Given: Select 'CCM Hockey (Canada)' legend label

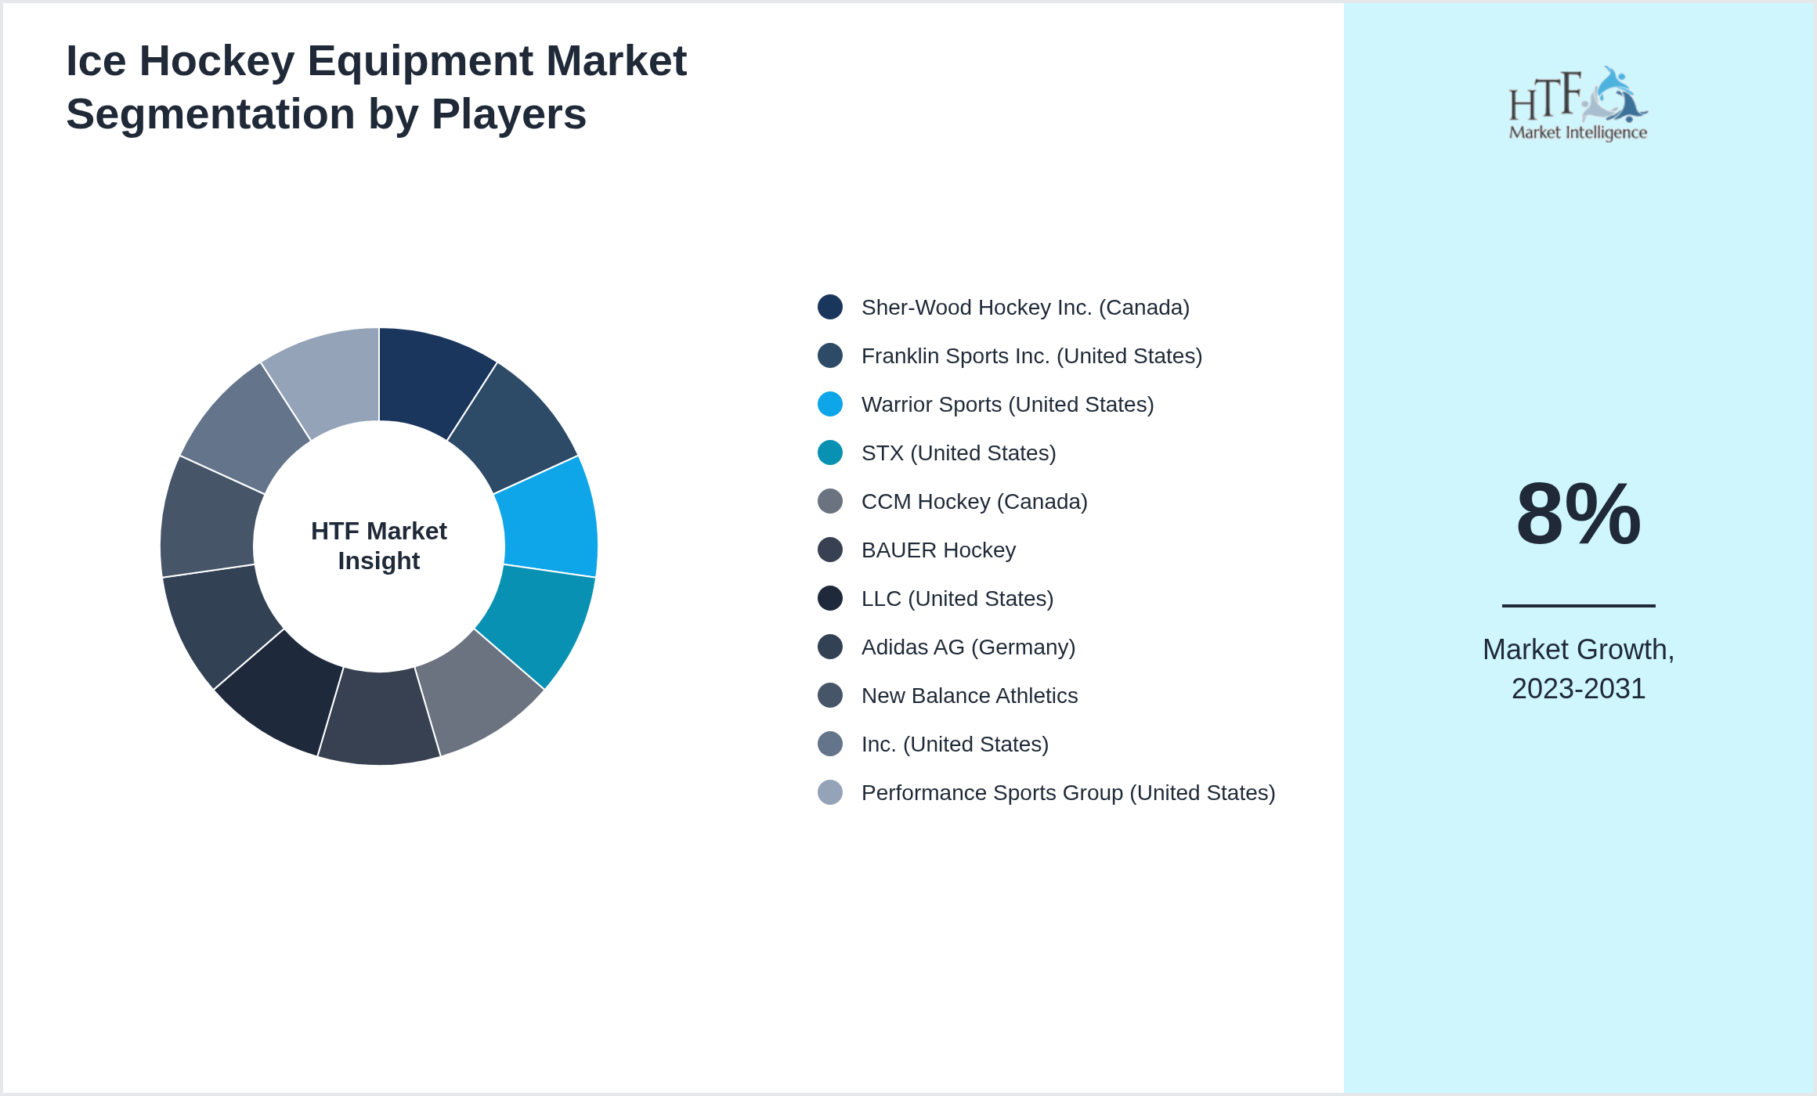Looking at the screenshot, I should [x=974, y=502].
